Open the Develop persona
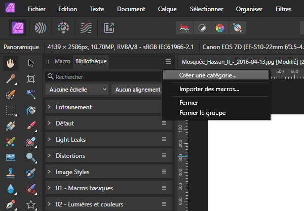The image size is (304, 211). [63, 28]
